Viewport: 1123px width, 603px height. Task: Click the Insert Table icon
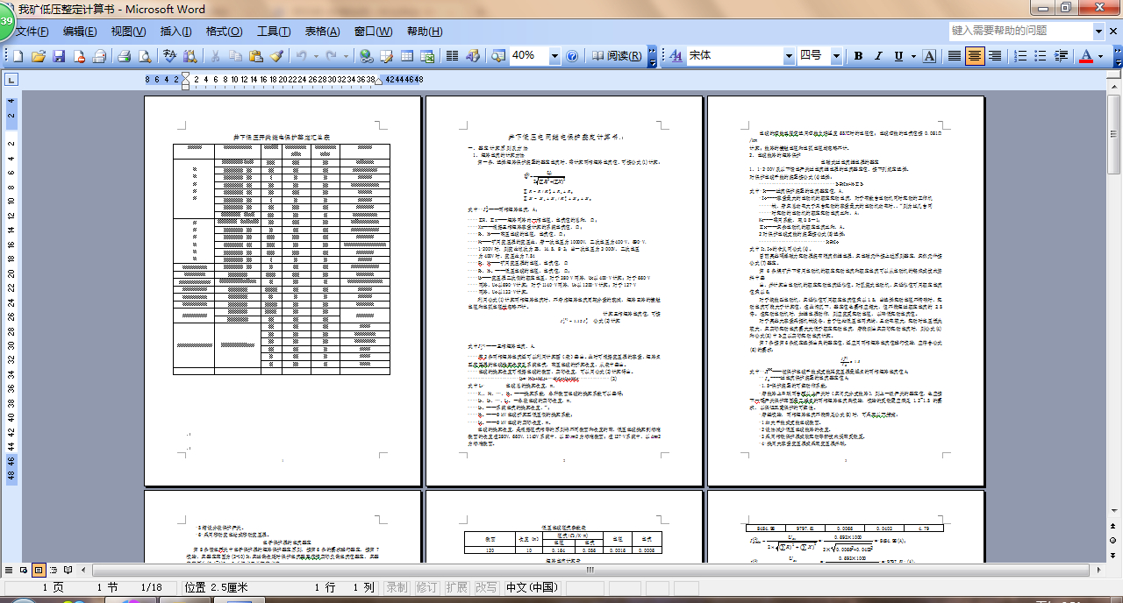(x=406, y=56)
